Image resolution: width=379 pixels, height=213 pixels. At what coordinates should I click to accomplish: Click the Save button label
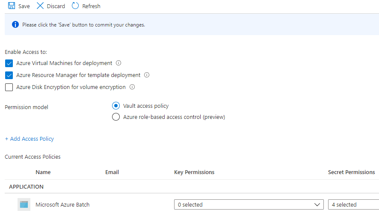[x=24, y=6]
